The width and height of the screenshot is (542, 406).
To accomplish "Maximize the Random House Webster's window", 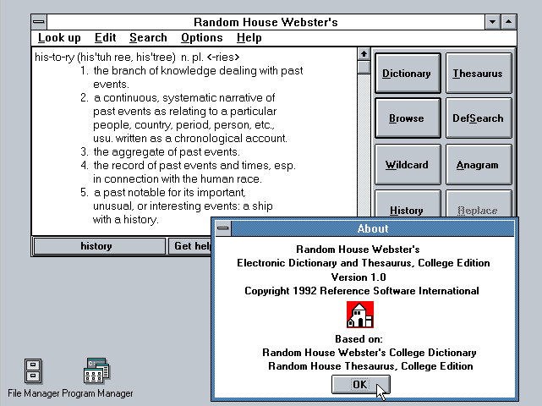I will pyautogui.click(x=508, y=22).
